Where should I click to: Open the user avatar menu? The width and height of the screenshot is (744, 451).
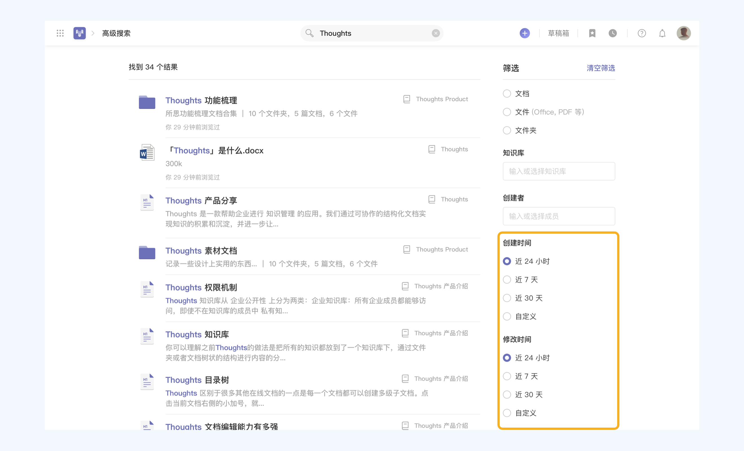684,33
